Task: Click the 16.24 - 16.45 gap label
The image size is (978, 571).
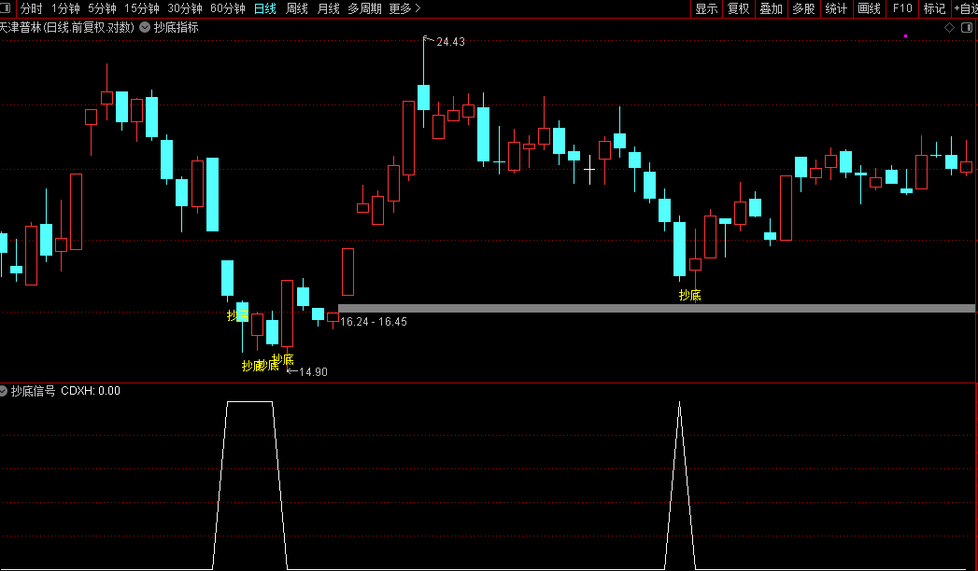Action: point(374,322)
